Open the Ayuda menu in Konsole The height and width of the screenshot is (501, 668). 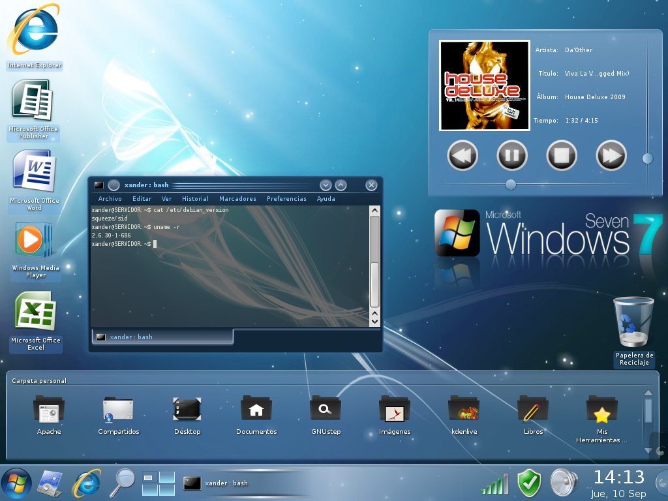tap(326, 198)
